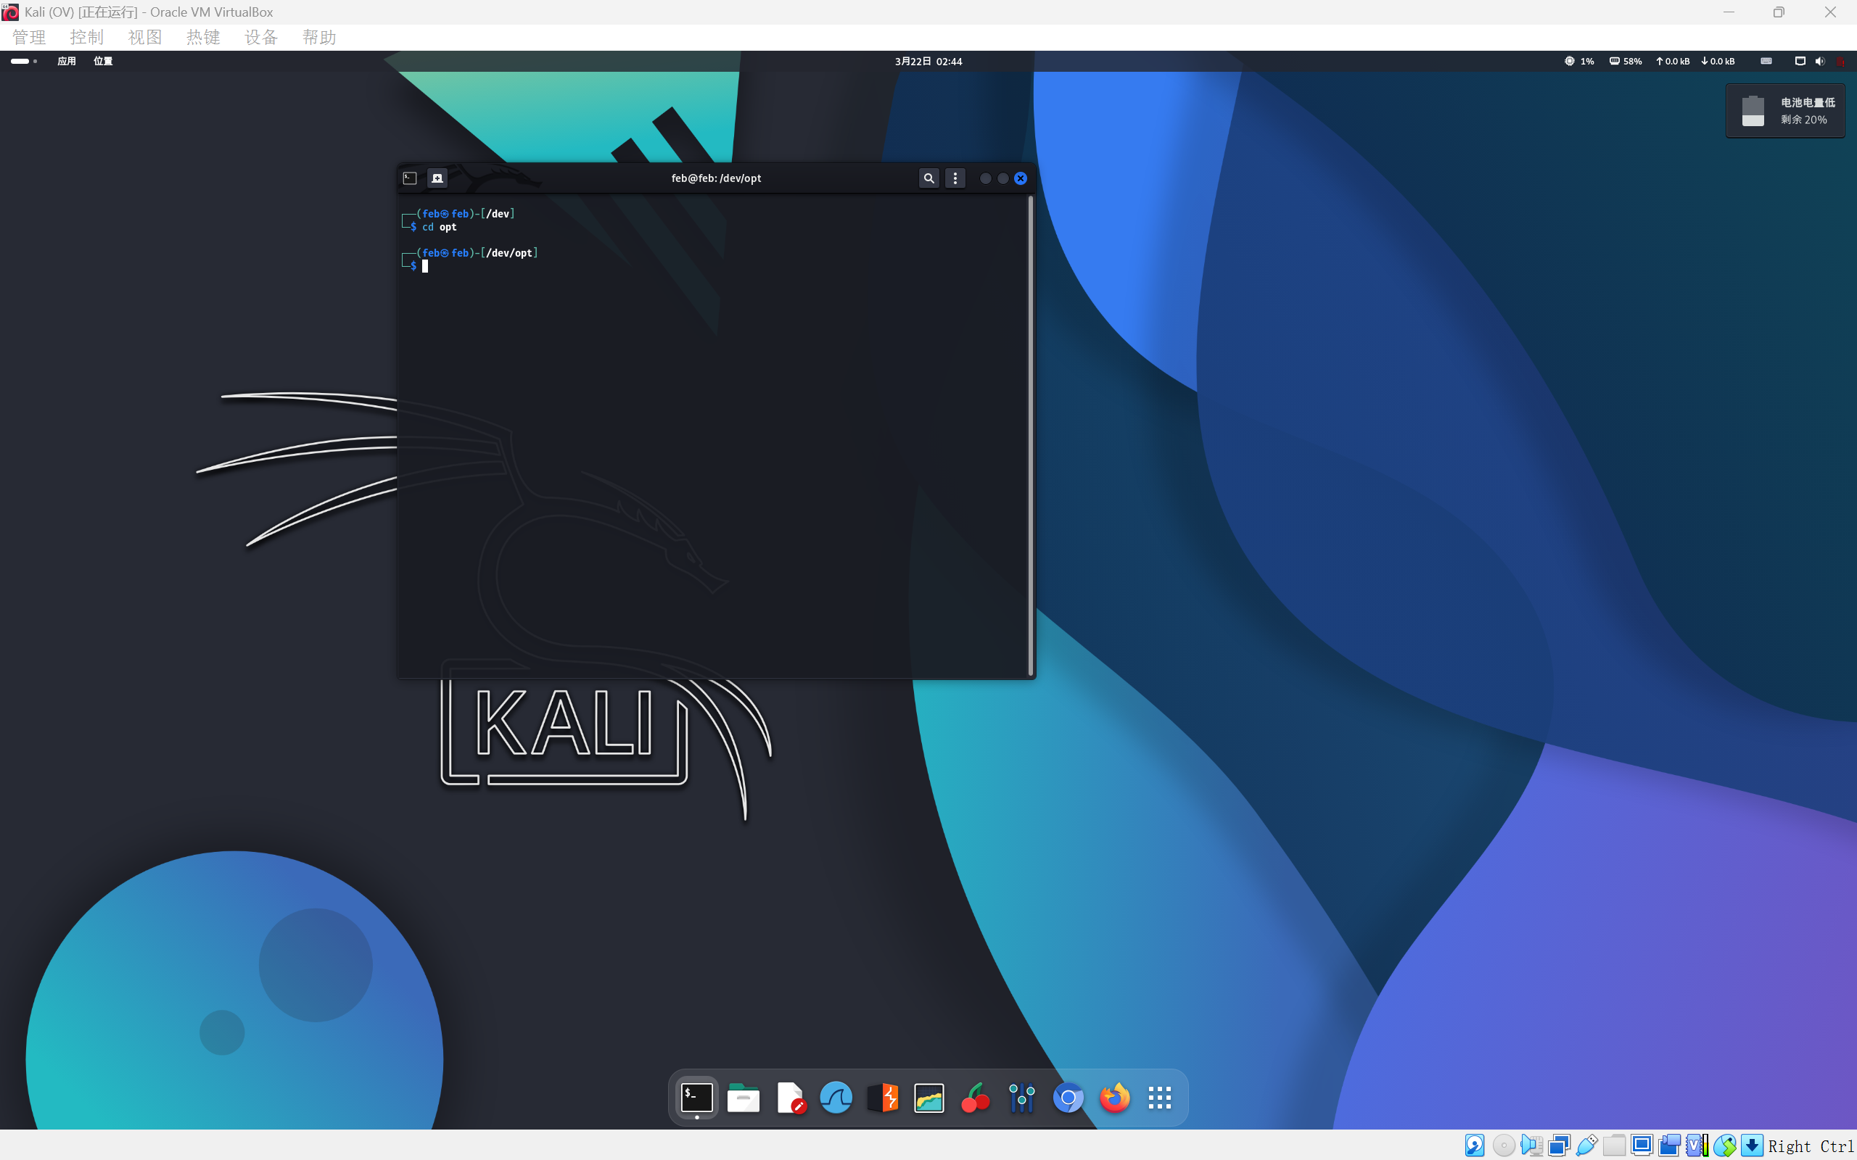1857x1160 pixels.
Task: Launch Burp Suite from the dock
Action: (883, 1098)
